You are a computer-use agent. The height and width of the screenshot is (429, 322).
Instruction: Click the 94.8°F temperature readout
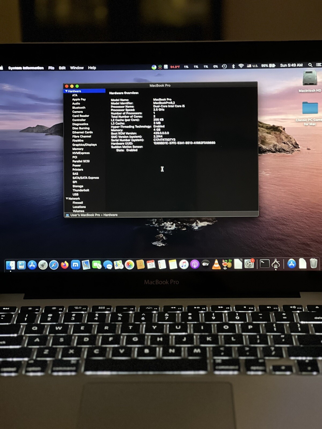point(175,67)
